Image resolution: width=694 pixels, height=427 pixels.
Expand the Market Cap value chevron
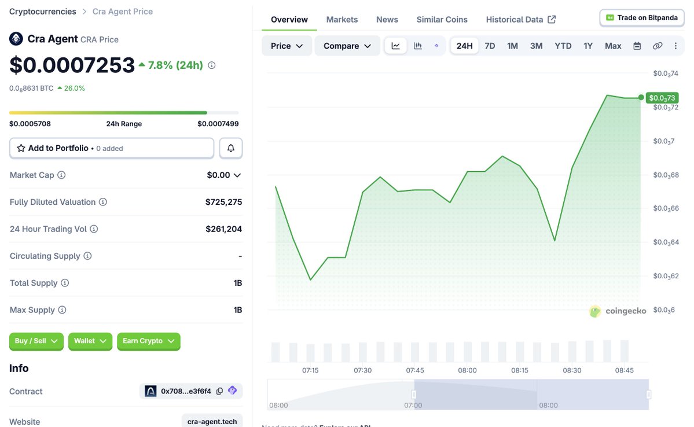[237, 175]
